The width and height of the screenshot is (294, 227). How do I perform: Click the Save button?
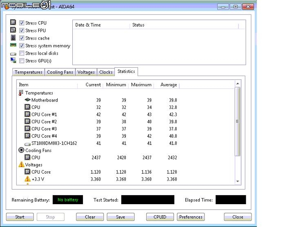pyautogui.click(x=120, y=217)
